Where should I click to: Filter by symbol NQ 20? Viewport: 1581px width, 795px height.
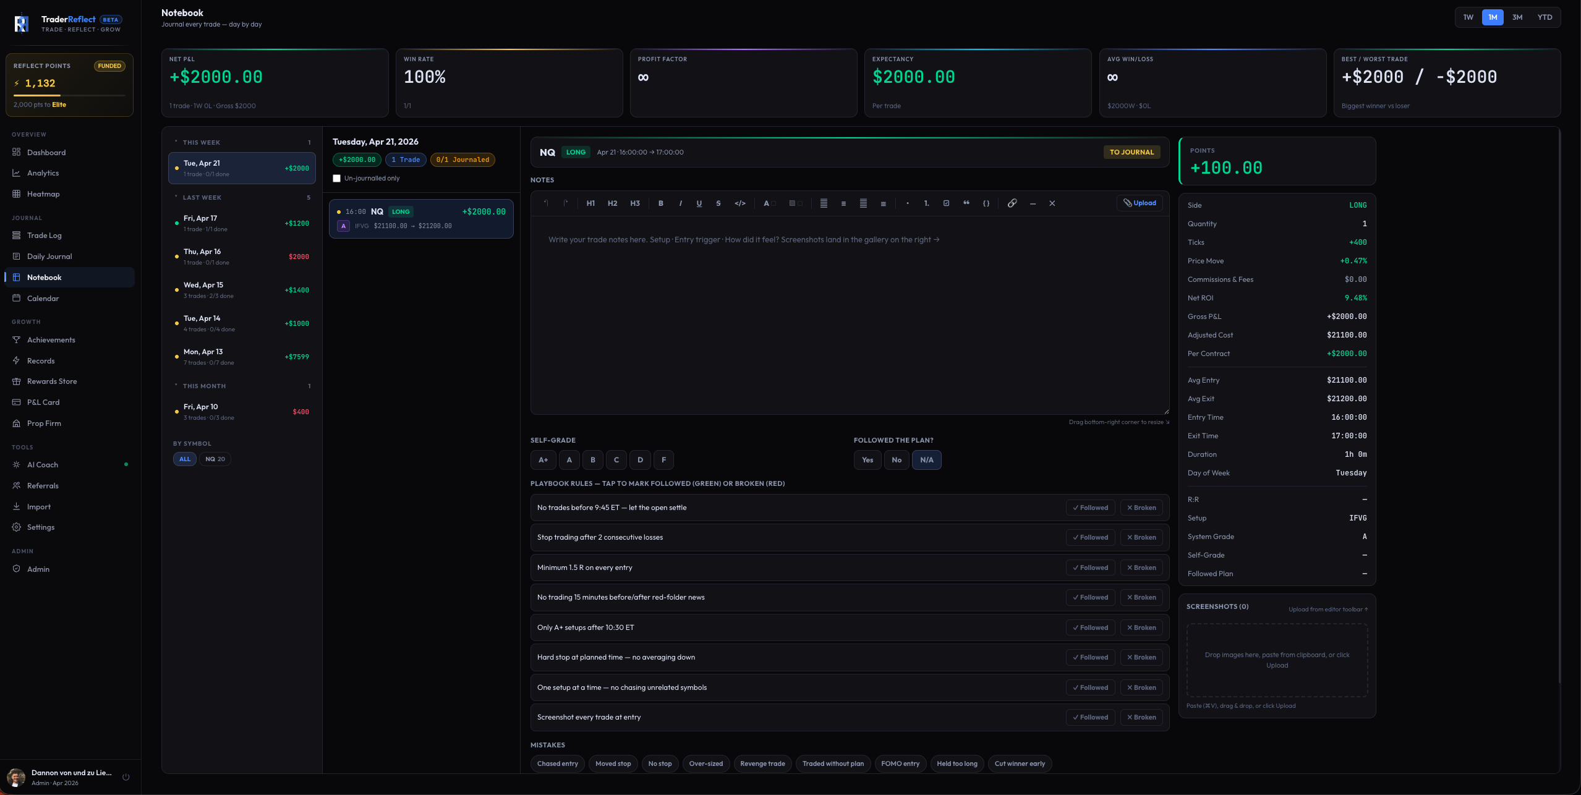[x=215, y=459]
